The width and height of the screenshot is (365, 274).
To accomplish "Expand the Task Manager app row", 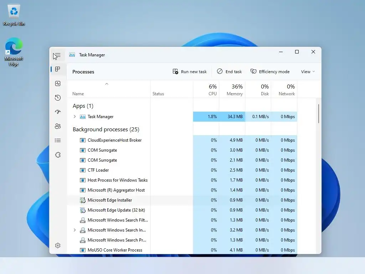I will click(x=75, y=117).
